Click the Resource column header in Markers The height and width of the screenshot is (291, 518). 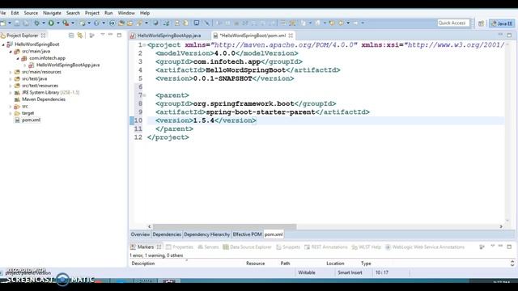pos(256,264)
